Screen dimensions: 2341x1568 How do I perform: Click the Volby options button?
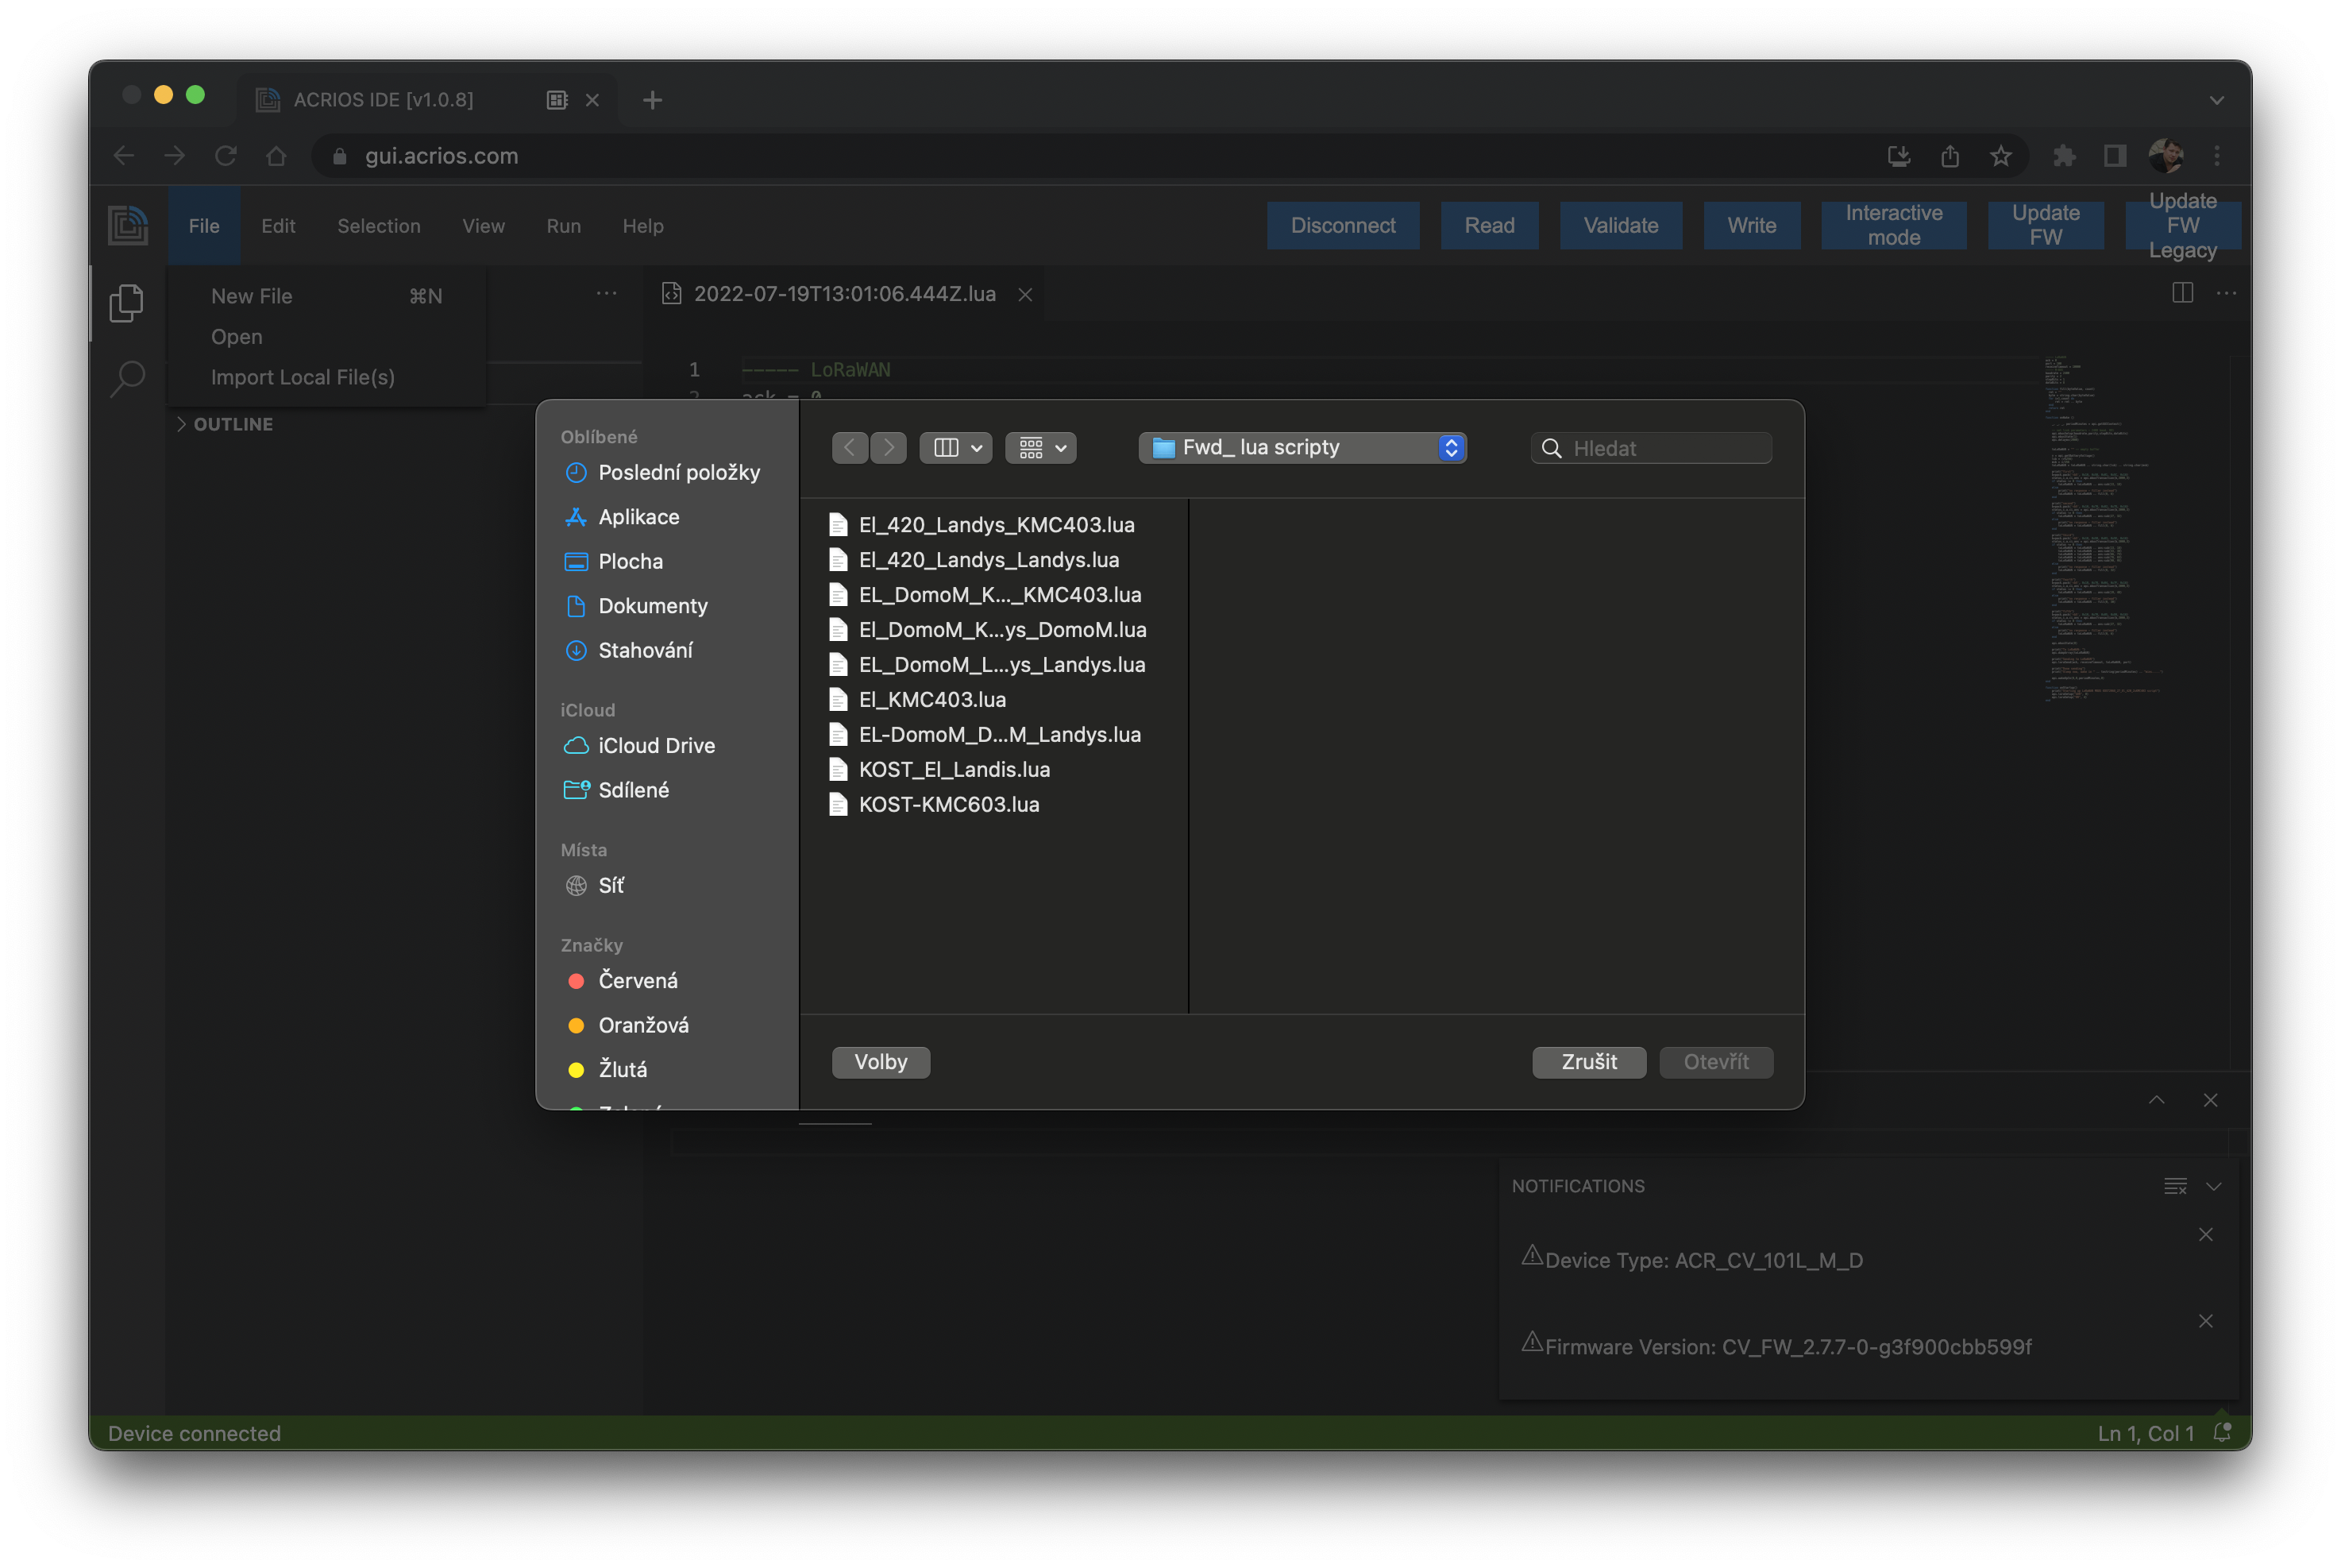pyautogui.click(x=881, y=1062)
